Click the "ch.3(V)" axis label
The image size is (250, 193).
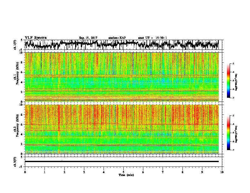pos(15,162)
